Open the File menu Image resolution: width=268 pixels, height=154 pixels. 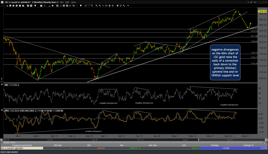(x=62, y=2)
